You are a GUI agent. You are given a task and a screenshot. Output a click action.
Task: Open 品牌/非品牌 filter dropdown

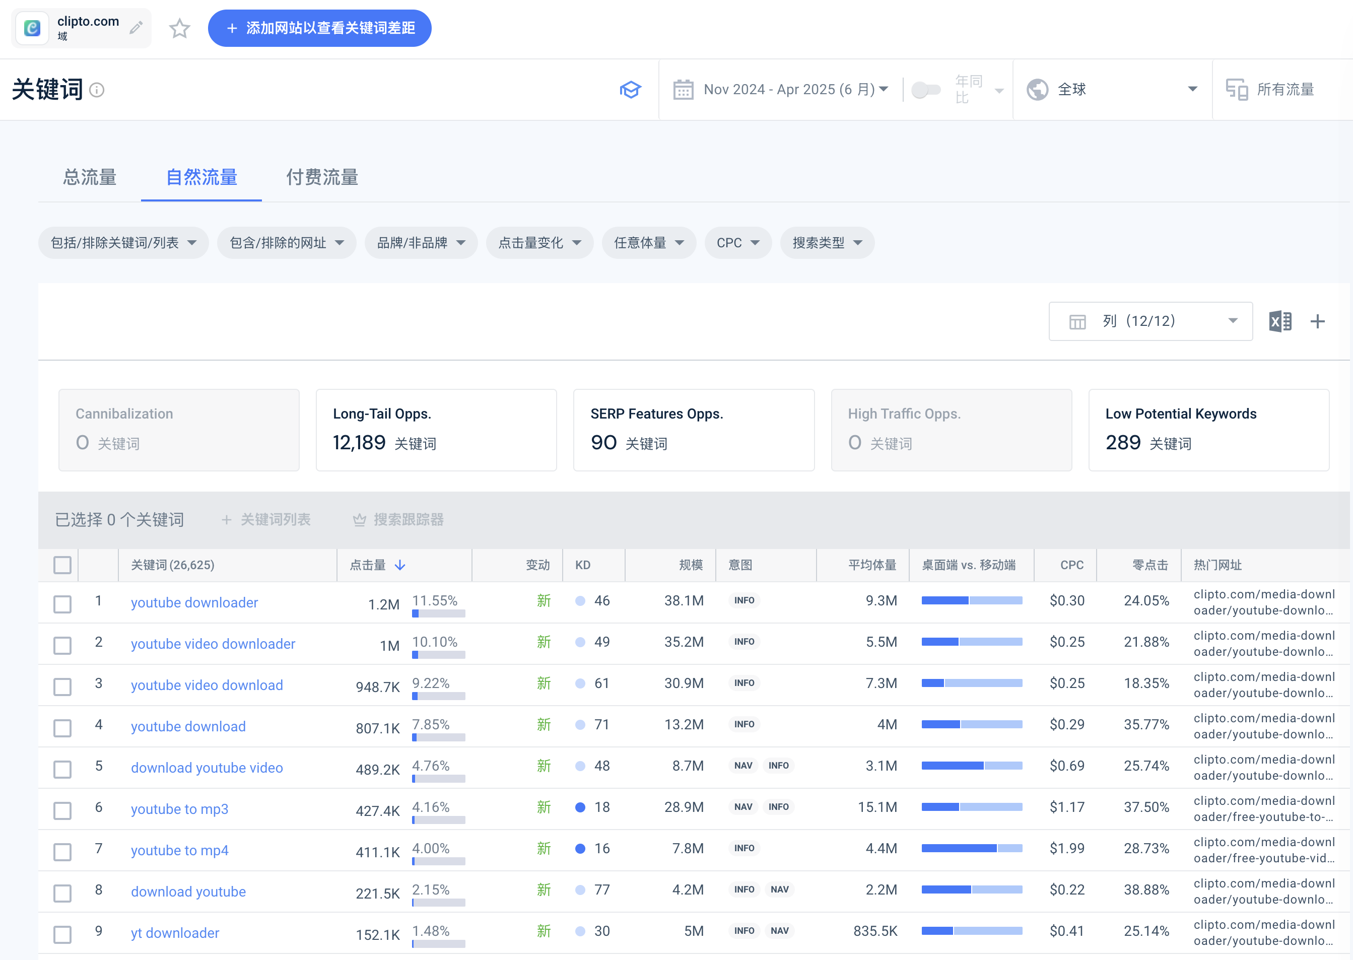coord(422,243)
